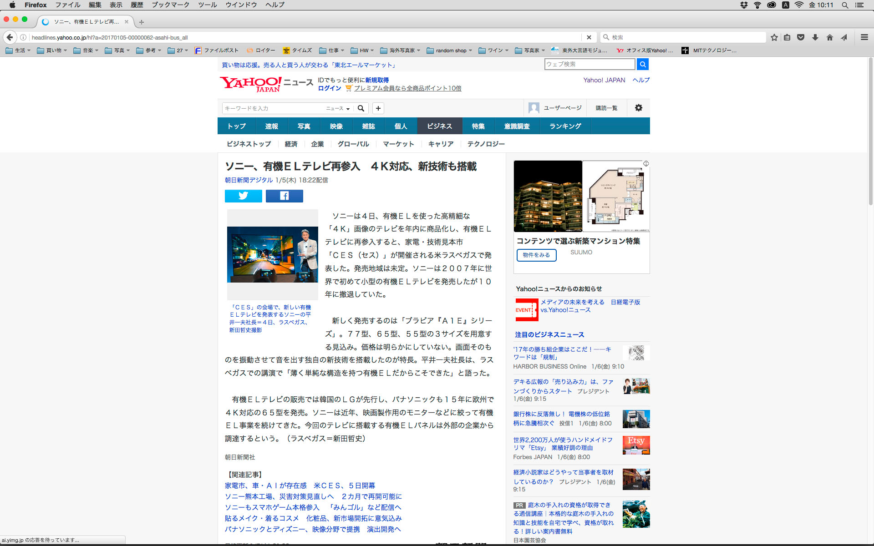Bookmark this page with star icon

774,37
